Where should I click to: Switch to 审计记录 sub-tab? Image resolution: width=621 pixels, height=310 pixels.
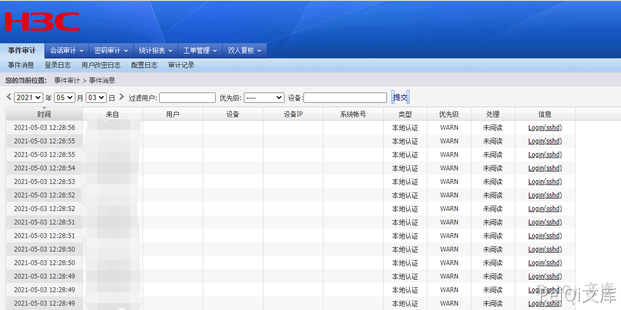[181, 65]
